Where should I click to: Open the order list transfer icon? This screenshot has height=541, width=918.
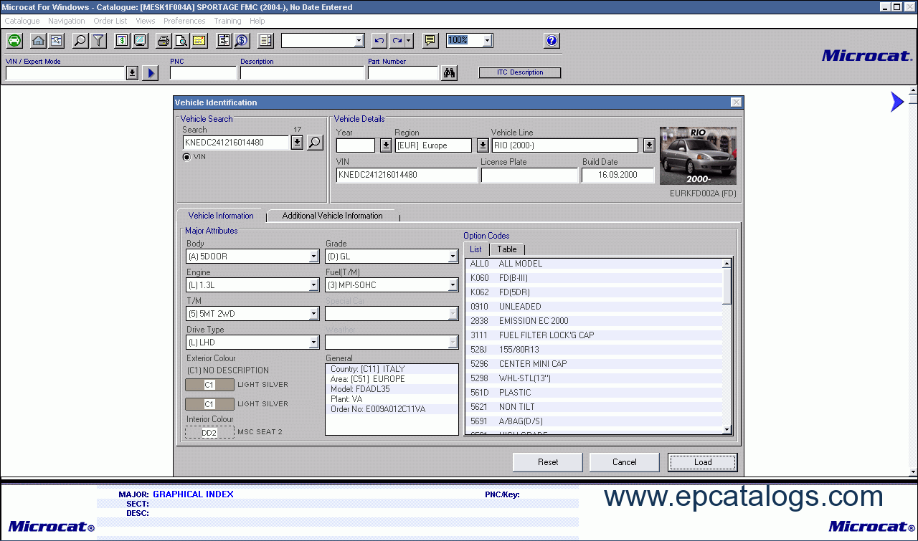[224, 41]
